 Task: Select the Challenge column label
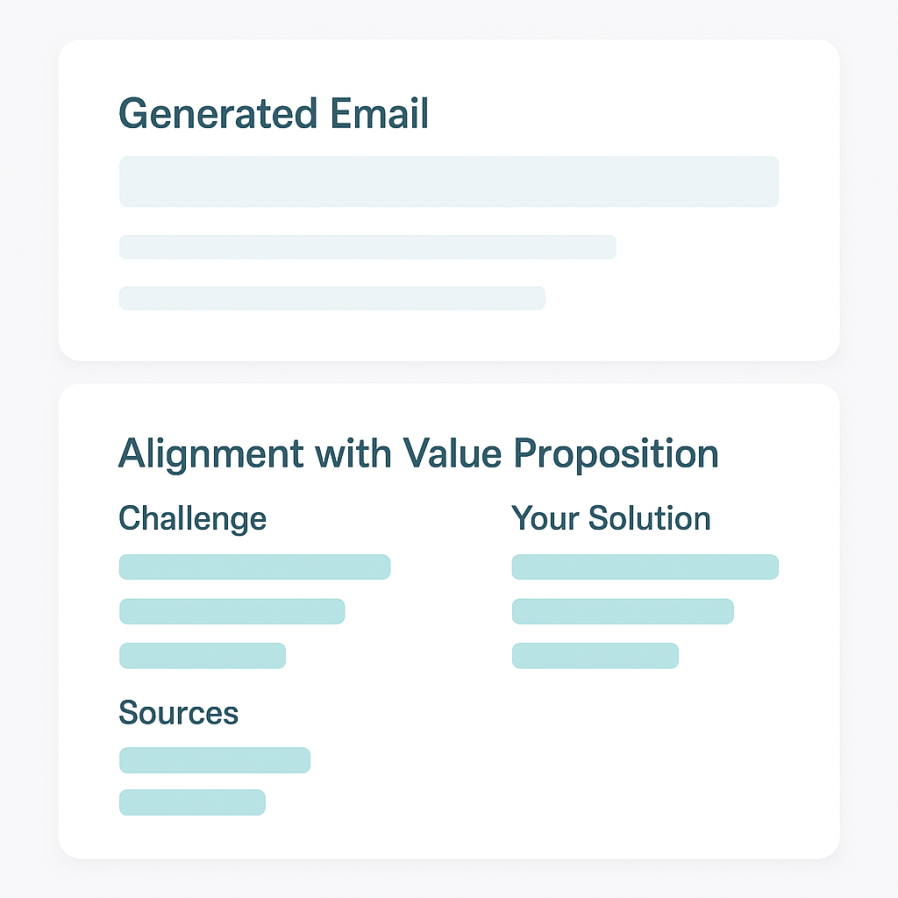pyautogui.click(x=192, y=519)
